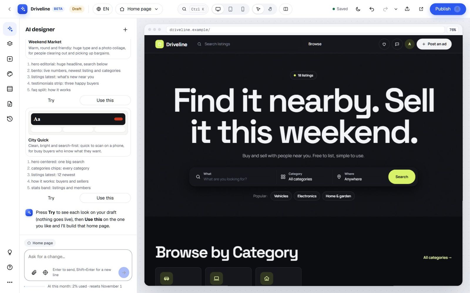The width and height of the screenshot is (470, 293).
Task: Open the All categories dropdown in search bar
Action: pos(304,177)
